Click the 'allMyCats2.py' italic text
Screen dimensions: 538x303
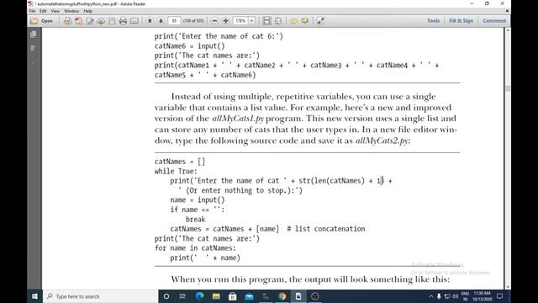(x=382, y=141)
